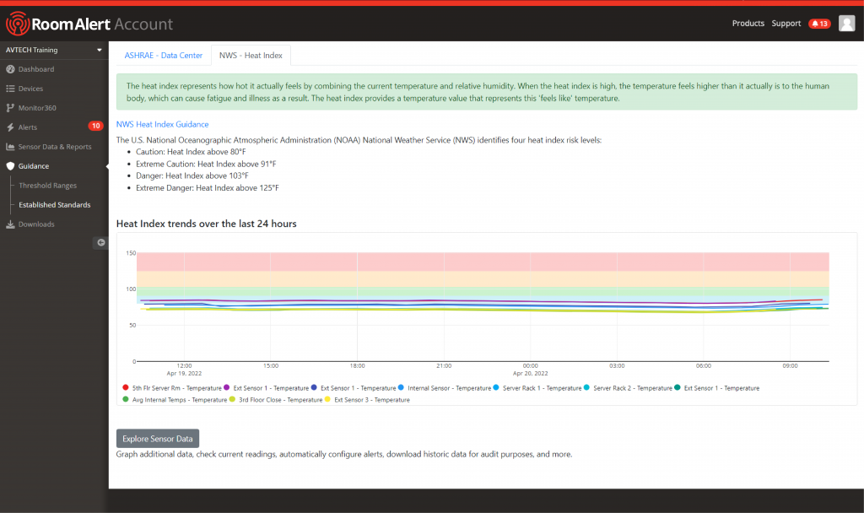Open the notification bell with 13 alerts
The height and width of the screenshot is (513, 864).
point(819,24)
